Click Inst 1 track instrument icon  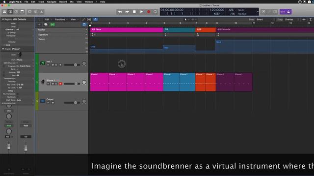(43, 63)
